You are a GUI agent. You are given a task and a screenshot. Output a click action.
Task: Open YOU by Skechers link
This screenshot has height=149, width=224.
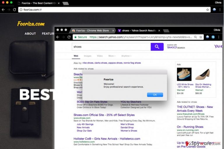tap(131, 102)
